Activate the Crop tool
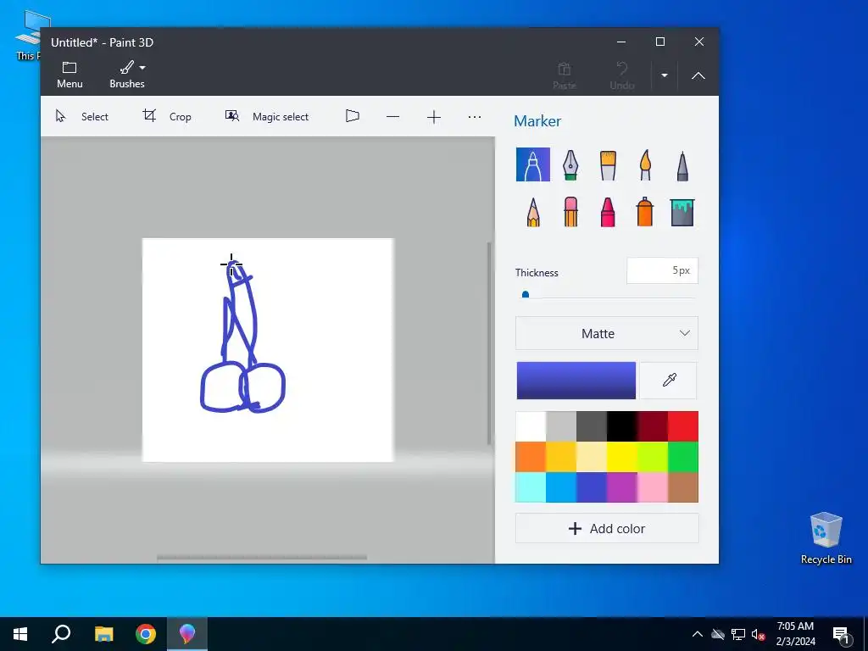Viewport: 868px width, 651px height. pyautogui.click(x=167, y=116)
